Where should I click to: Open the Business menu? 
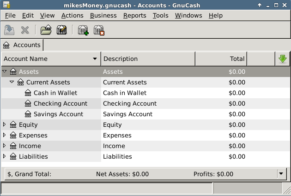tap(103, 15)
